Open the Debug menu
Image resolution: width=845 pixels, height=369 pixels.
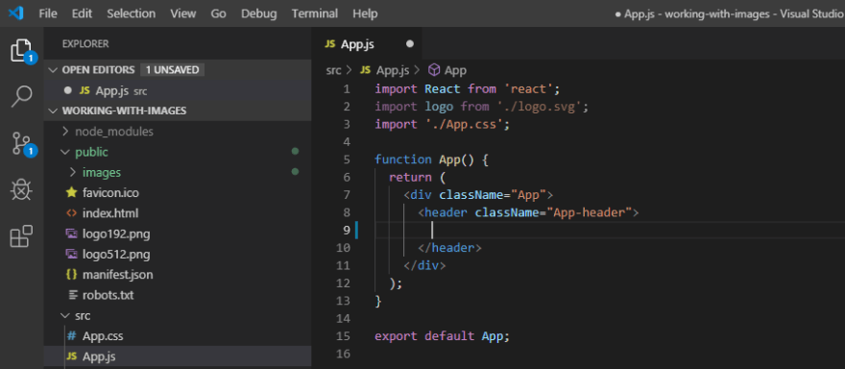[x=258, y=13]
